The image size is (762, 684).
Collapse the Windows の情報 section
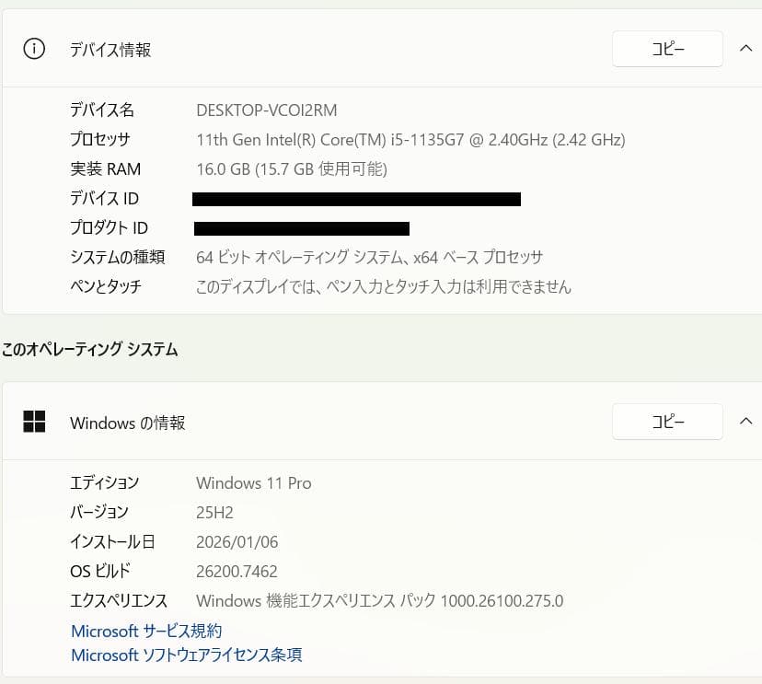pyautogui.click(x=746, y=421)
